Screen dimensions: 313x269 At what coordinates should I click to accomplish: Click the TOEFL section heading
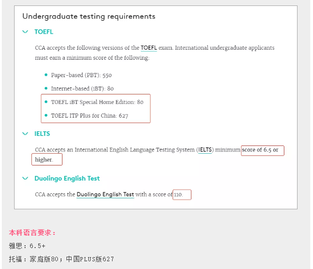pyautogui.click(x=44, y=32)
